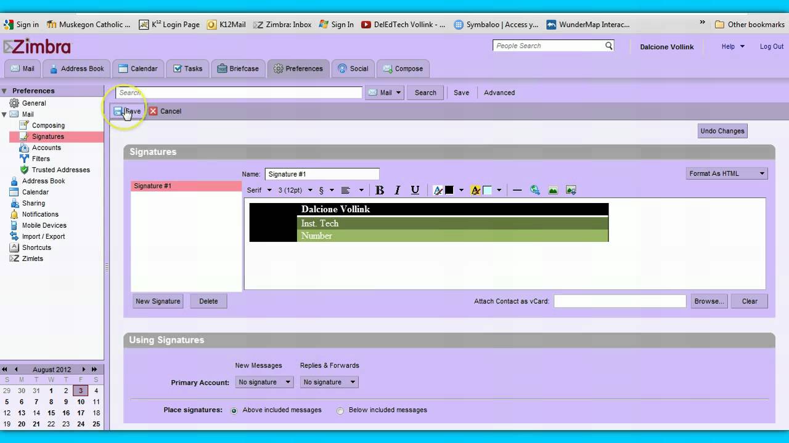The height and width of the screenshot is (443, 789).
Task: Click the signature Name input field
Action: [x=322, y=174]
